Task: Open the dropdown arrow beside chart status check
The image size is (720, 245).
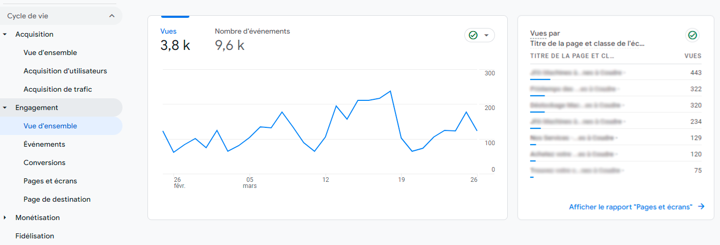Action: (486, 35)
